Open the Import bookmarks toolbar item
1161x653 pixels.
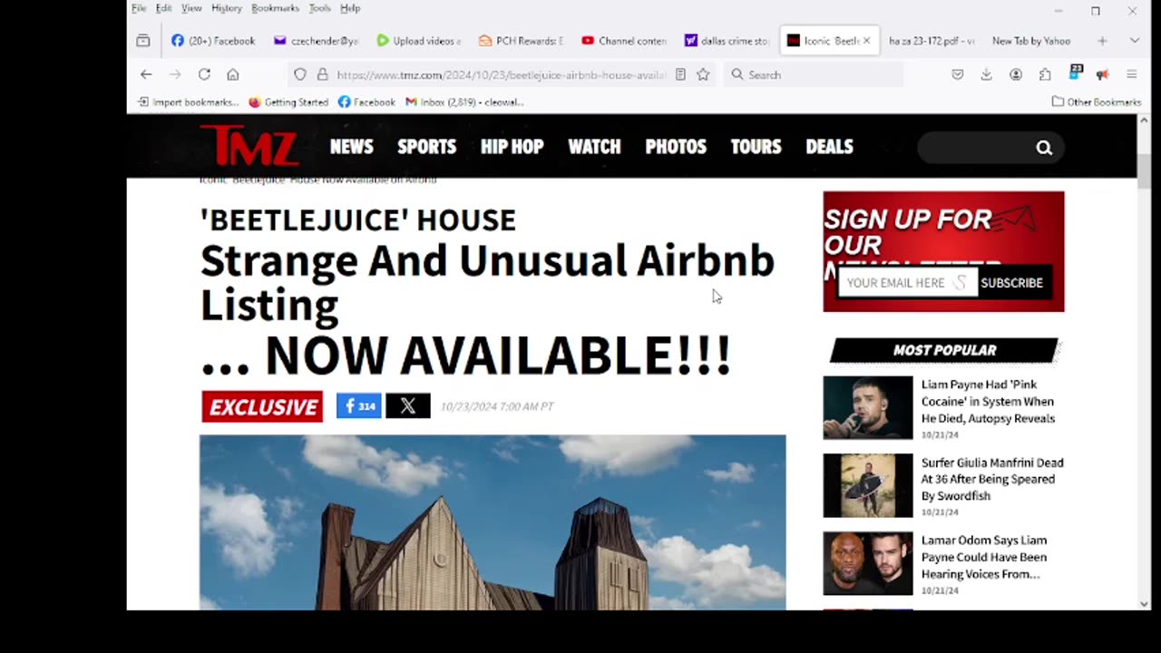click(189, 102)
